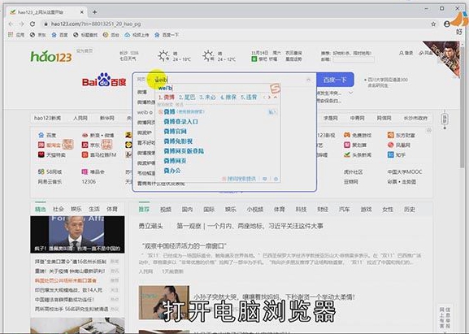Expand the Sogou candidate list with the caret
Screen dimensions: 469x334
click(276, 98)
